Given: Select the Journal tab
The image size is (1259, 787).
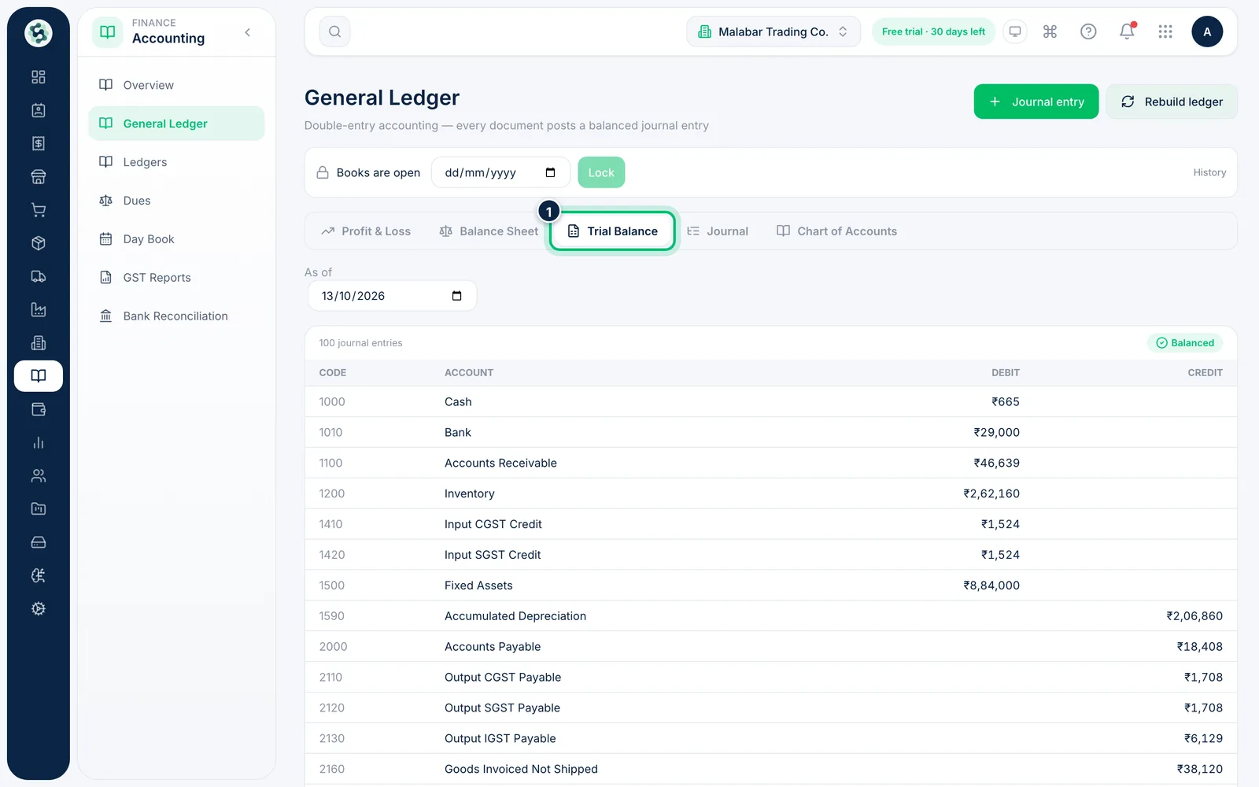Looking at the screenshot, I should (718, 231).
